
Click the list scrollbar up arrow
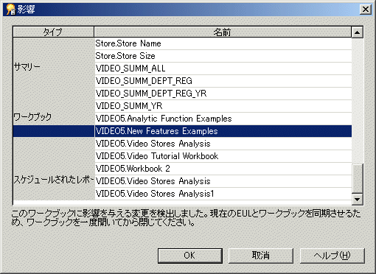tap(357, 32)
